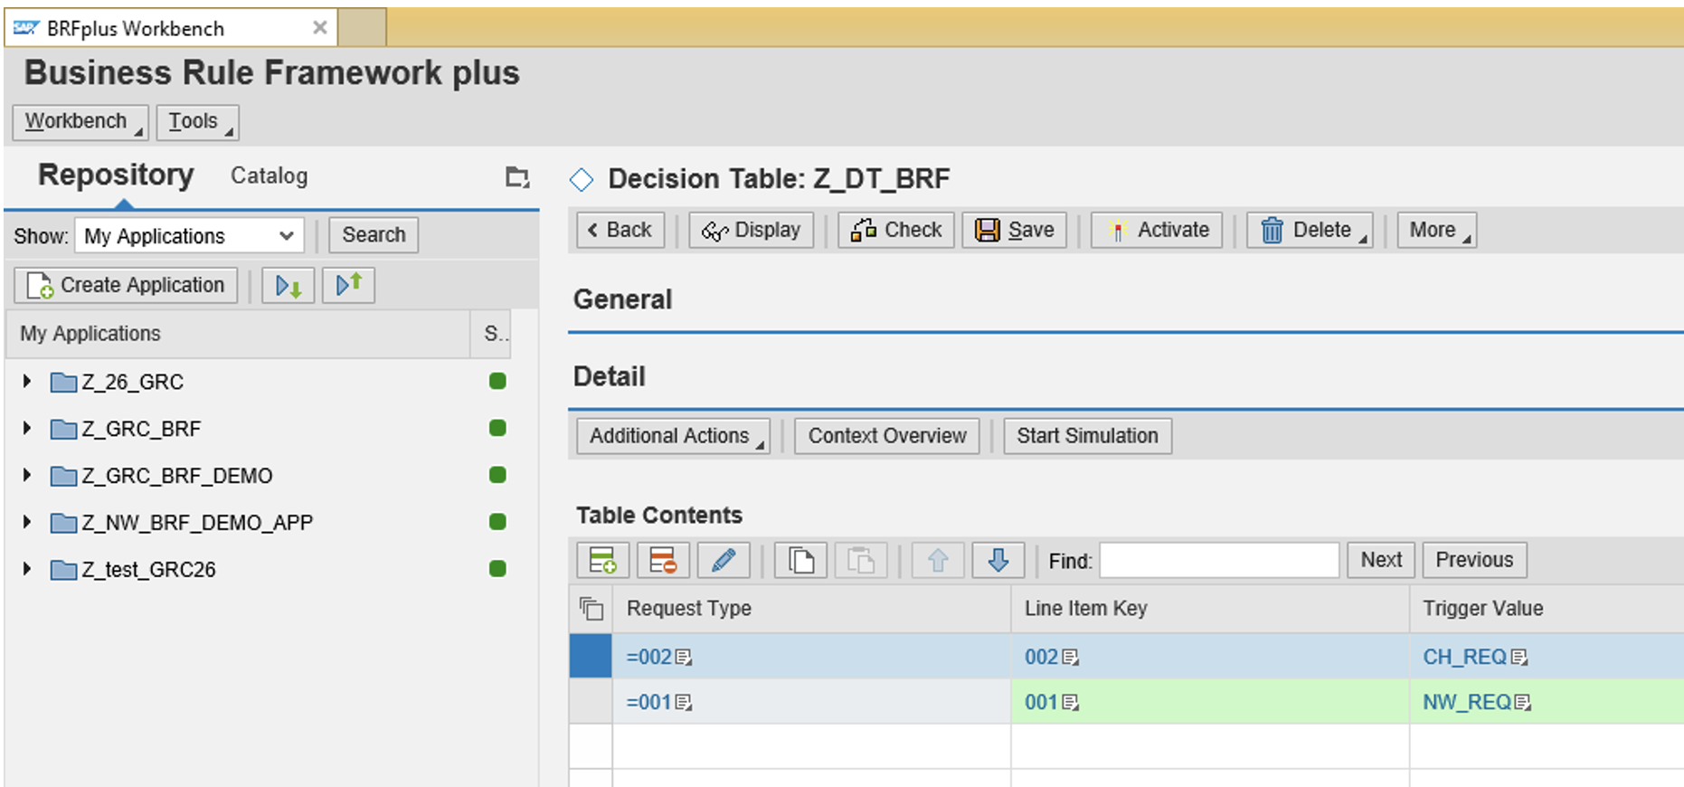Click the decision table diamond icon
Screen dimensions: 1684x787
[x=582, y=179]
